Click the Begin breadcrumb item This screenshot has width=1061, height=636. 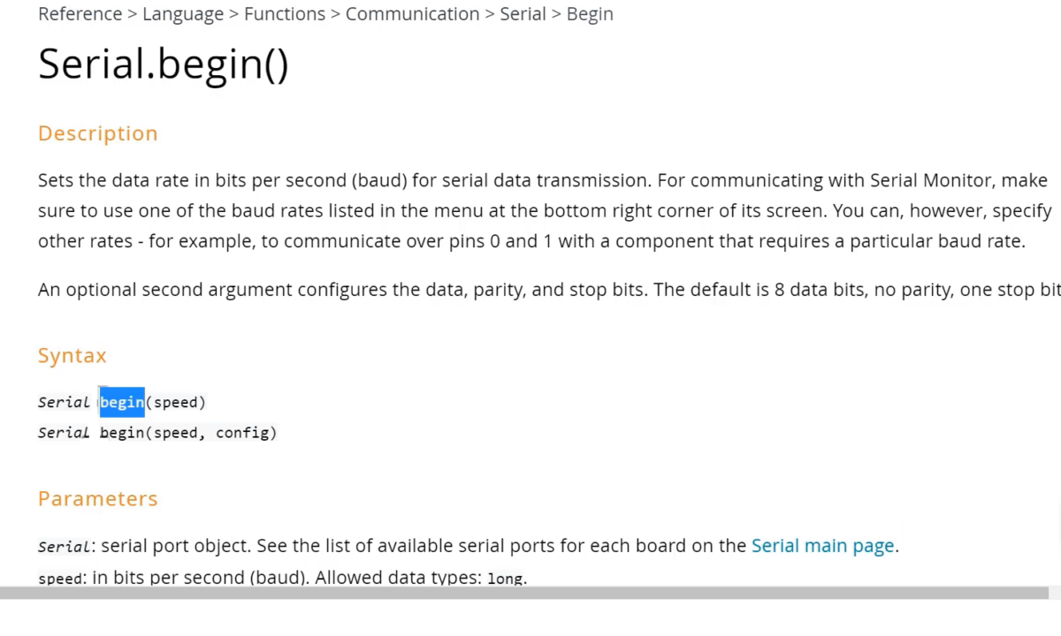(590, 14)
